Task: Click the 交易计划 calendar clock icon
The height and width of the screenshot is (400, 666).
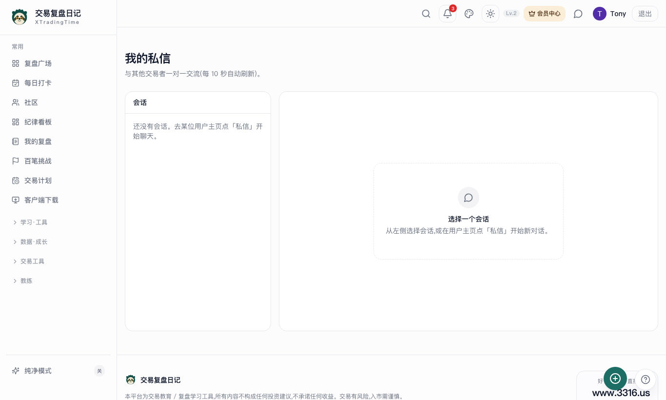Action: click(16, 180)
